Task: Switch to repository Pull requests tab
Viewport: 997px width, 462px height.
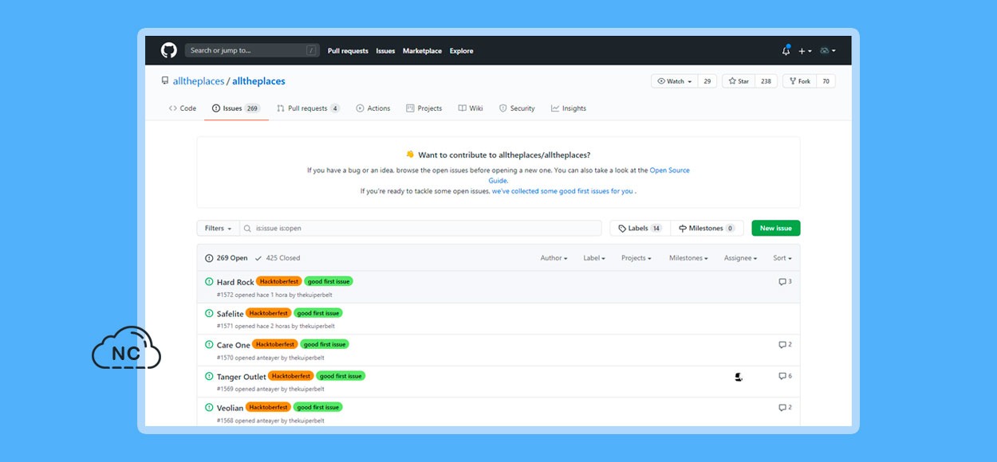Action: pos(308,108)
